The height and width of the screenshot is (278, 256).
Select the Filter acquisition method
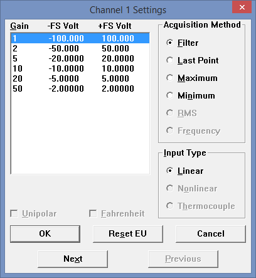182,43
